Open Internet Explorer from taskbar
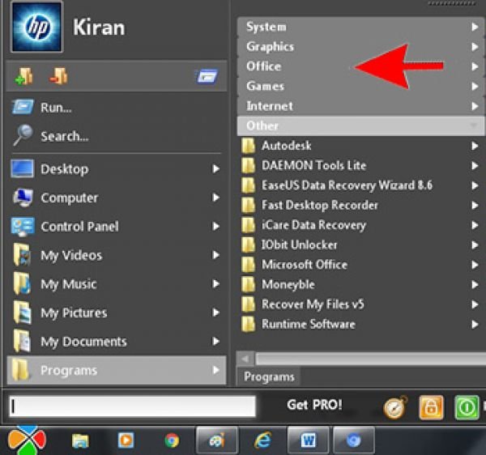Image resolution: width=486 pixels, height=455 pixels. coord(262,440)
